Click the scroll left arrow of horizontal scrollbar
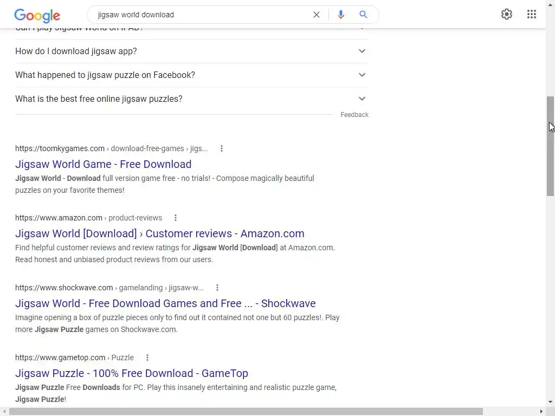This screenshot has height=416, width=555. coord(4,412)
